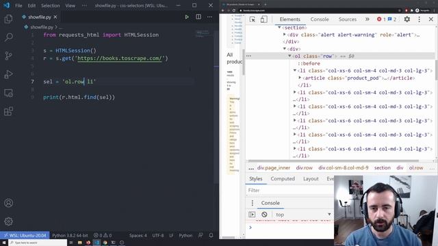Click the ellipsis beside selected ol row
Viewport: 438px width, 246px height.
[248, 56]
